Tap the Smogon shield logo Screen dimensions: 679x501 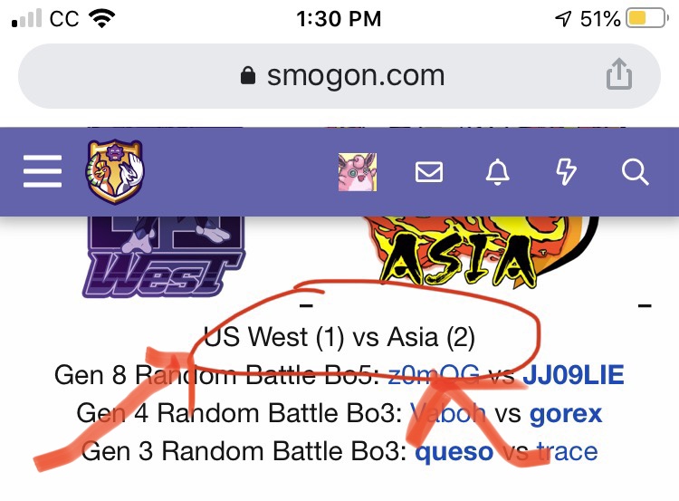click(x=115, y=171)
